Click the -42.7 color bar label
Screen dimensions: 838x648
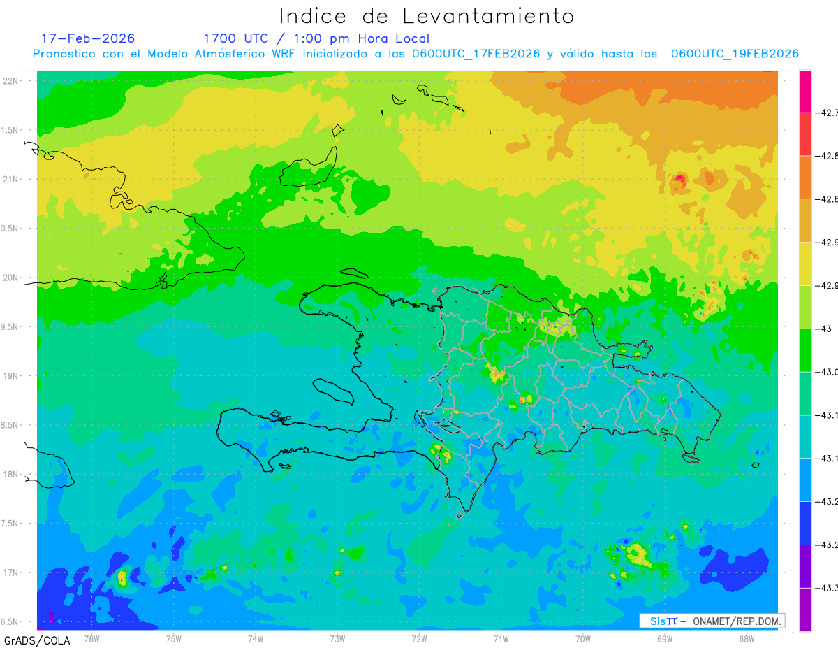(x=828, y=113)
